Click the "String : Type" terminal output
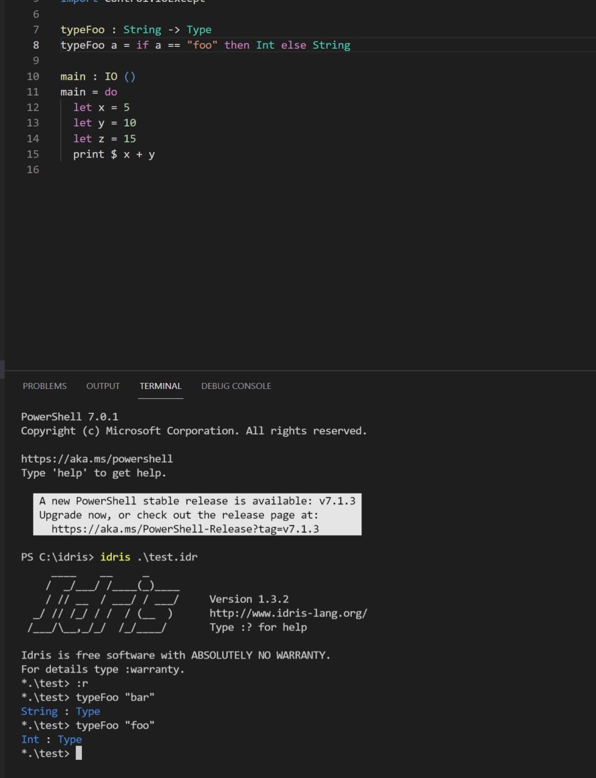This screenshot has width=596, height=778. point(60,712)
